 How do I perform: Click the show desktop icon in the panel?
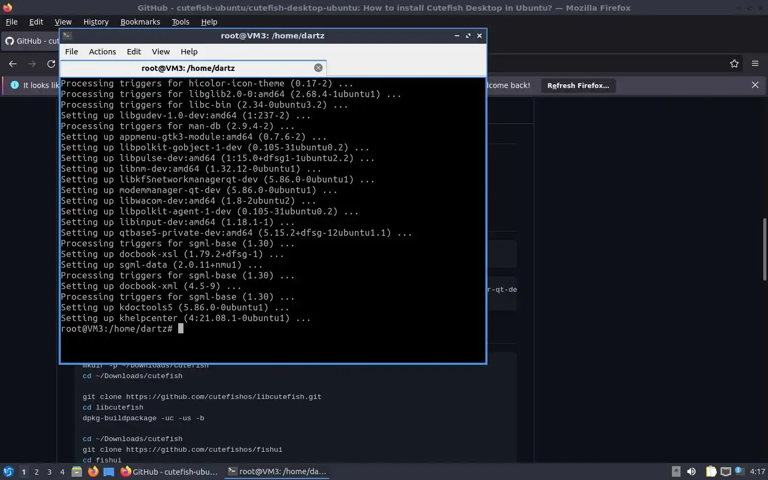pos(109,471)
